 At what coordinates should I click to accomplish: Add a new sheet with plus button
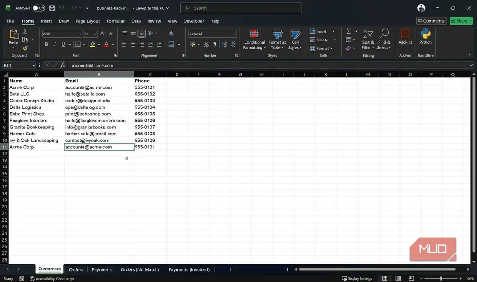pos(230,269)
